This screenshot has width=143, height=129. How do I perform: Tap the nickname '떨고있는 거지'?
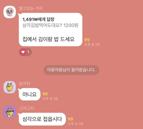[x=31, y=8]
